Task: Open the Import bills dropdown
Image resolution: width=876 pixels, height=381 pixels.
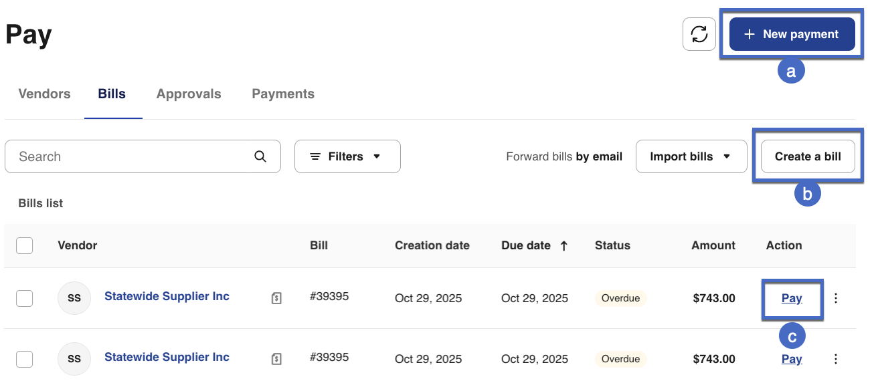Action: pos(691,156)
